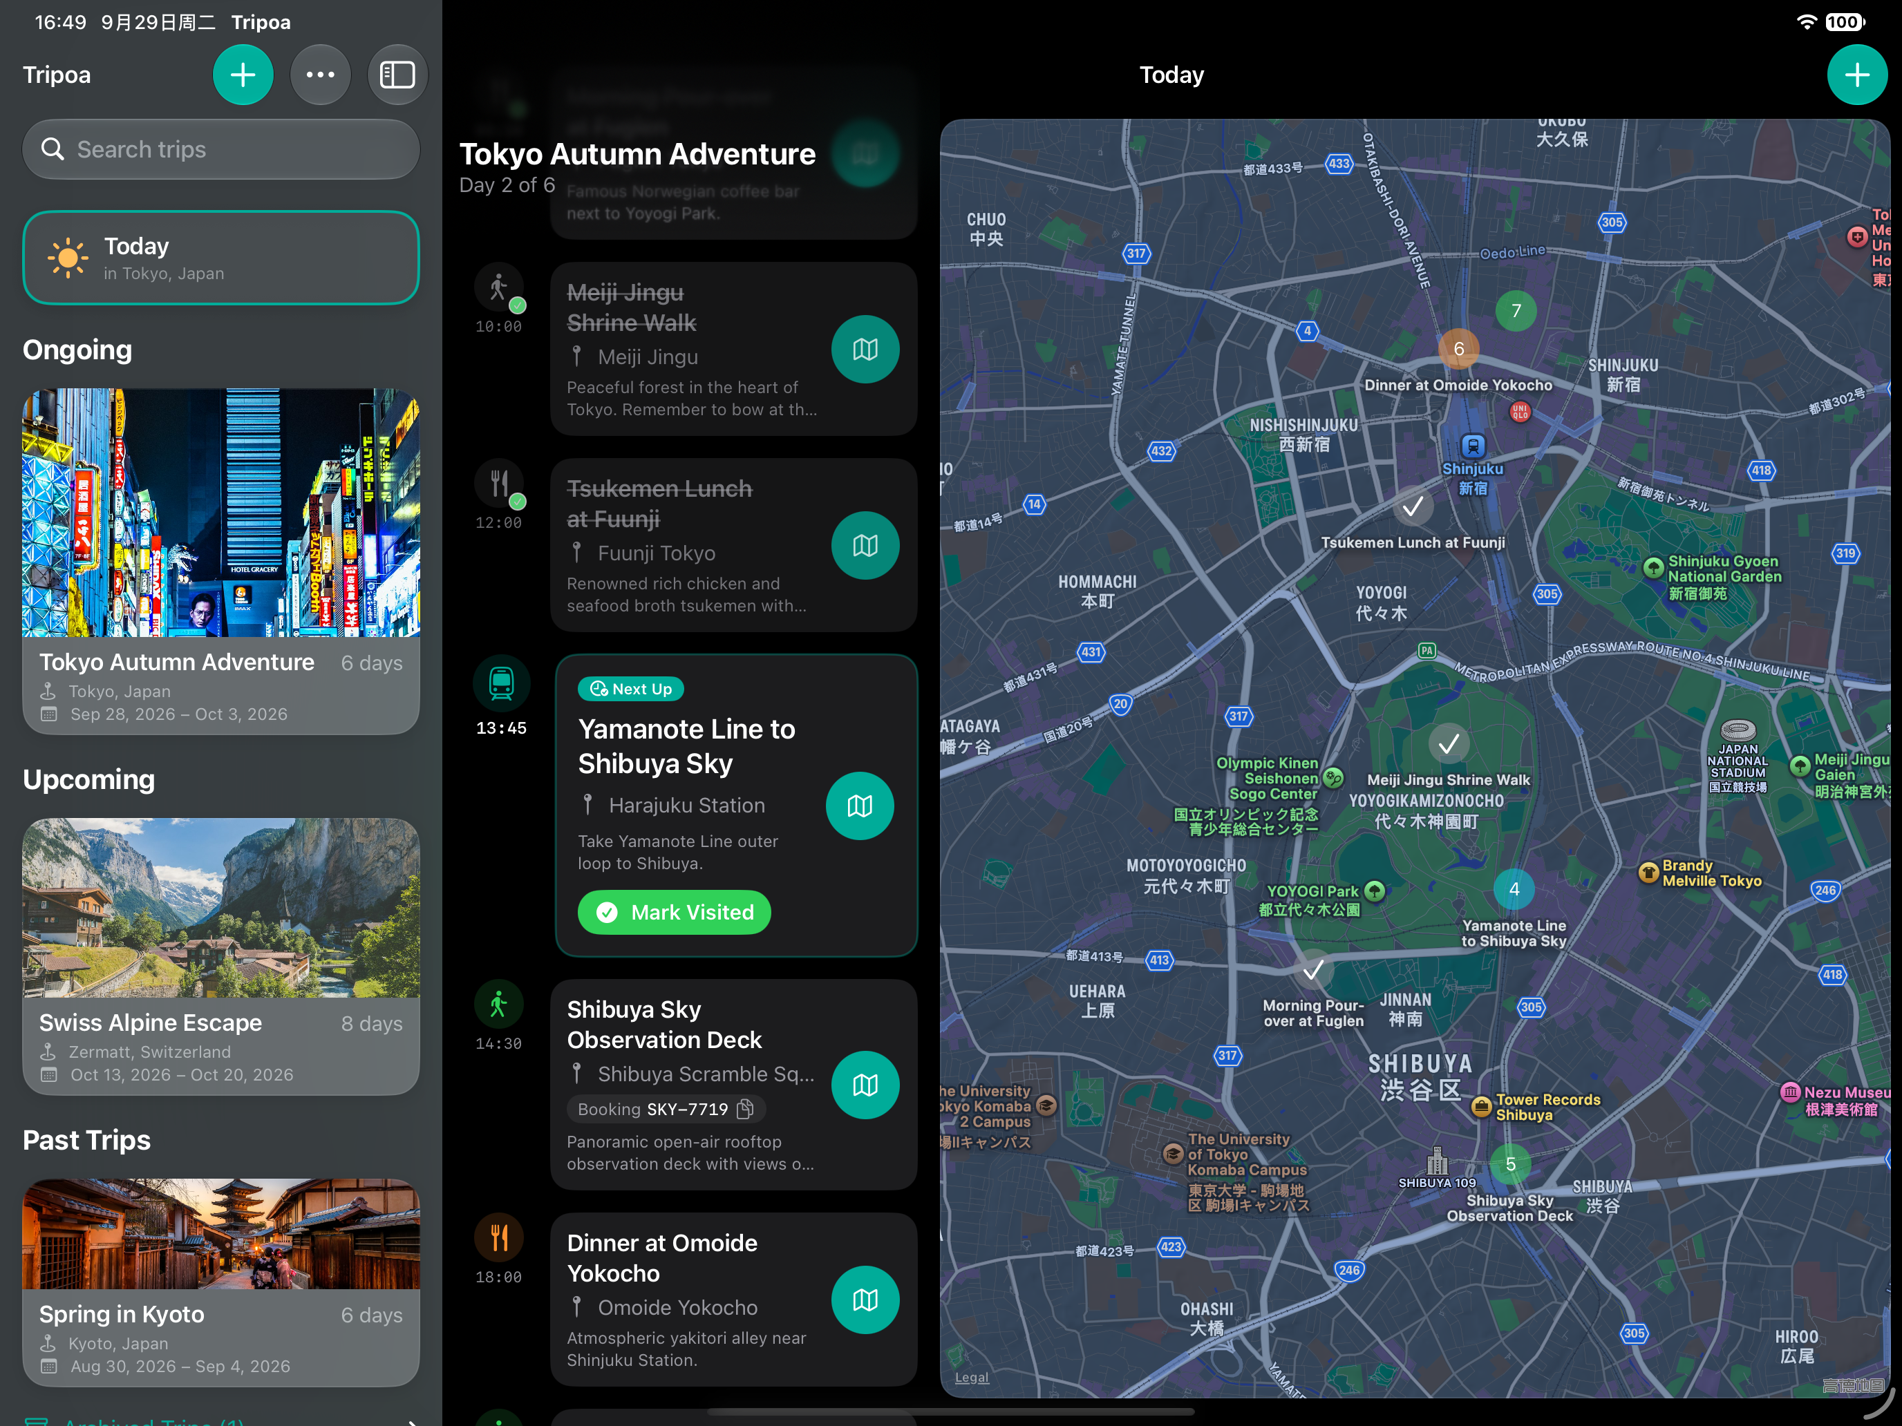Click the Next Up badge

[631, 689]
